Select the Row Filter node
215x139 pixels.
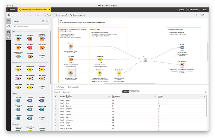[18, 69]
